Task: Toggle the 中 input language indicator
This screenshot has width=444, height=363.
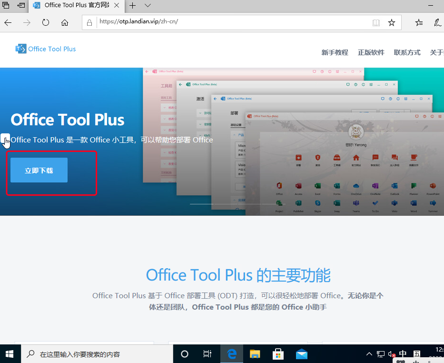Action: [403, 354]
